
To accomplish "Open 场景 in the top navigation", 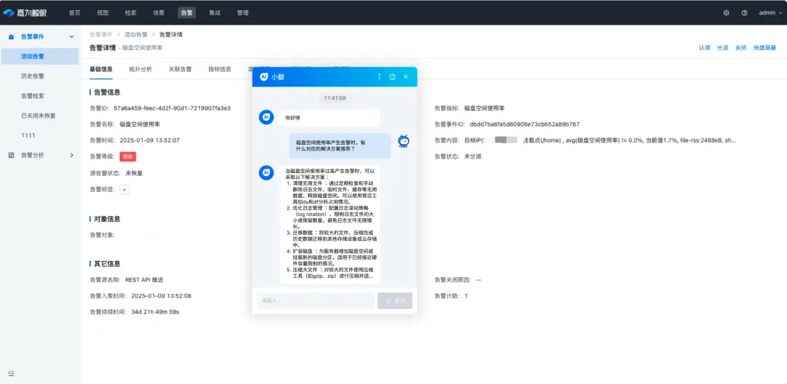I will pyautogui.click(x=159, y=13).
